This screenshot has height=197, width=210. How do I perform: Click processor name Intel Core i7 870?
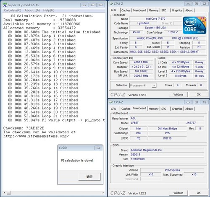click(155, 19)
